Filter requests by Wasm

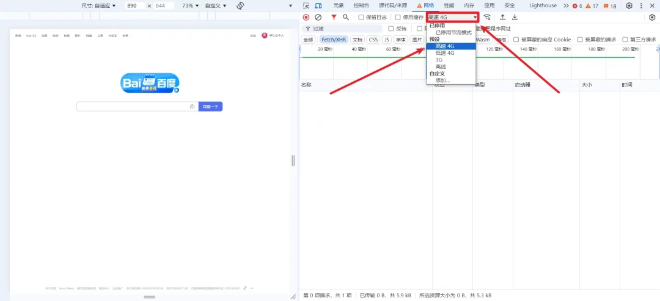(483, 40)
